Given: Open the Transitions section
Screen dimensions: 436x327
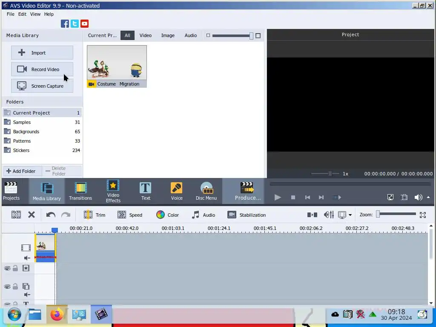Looking at the screenshot, I should click(80, 191).
